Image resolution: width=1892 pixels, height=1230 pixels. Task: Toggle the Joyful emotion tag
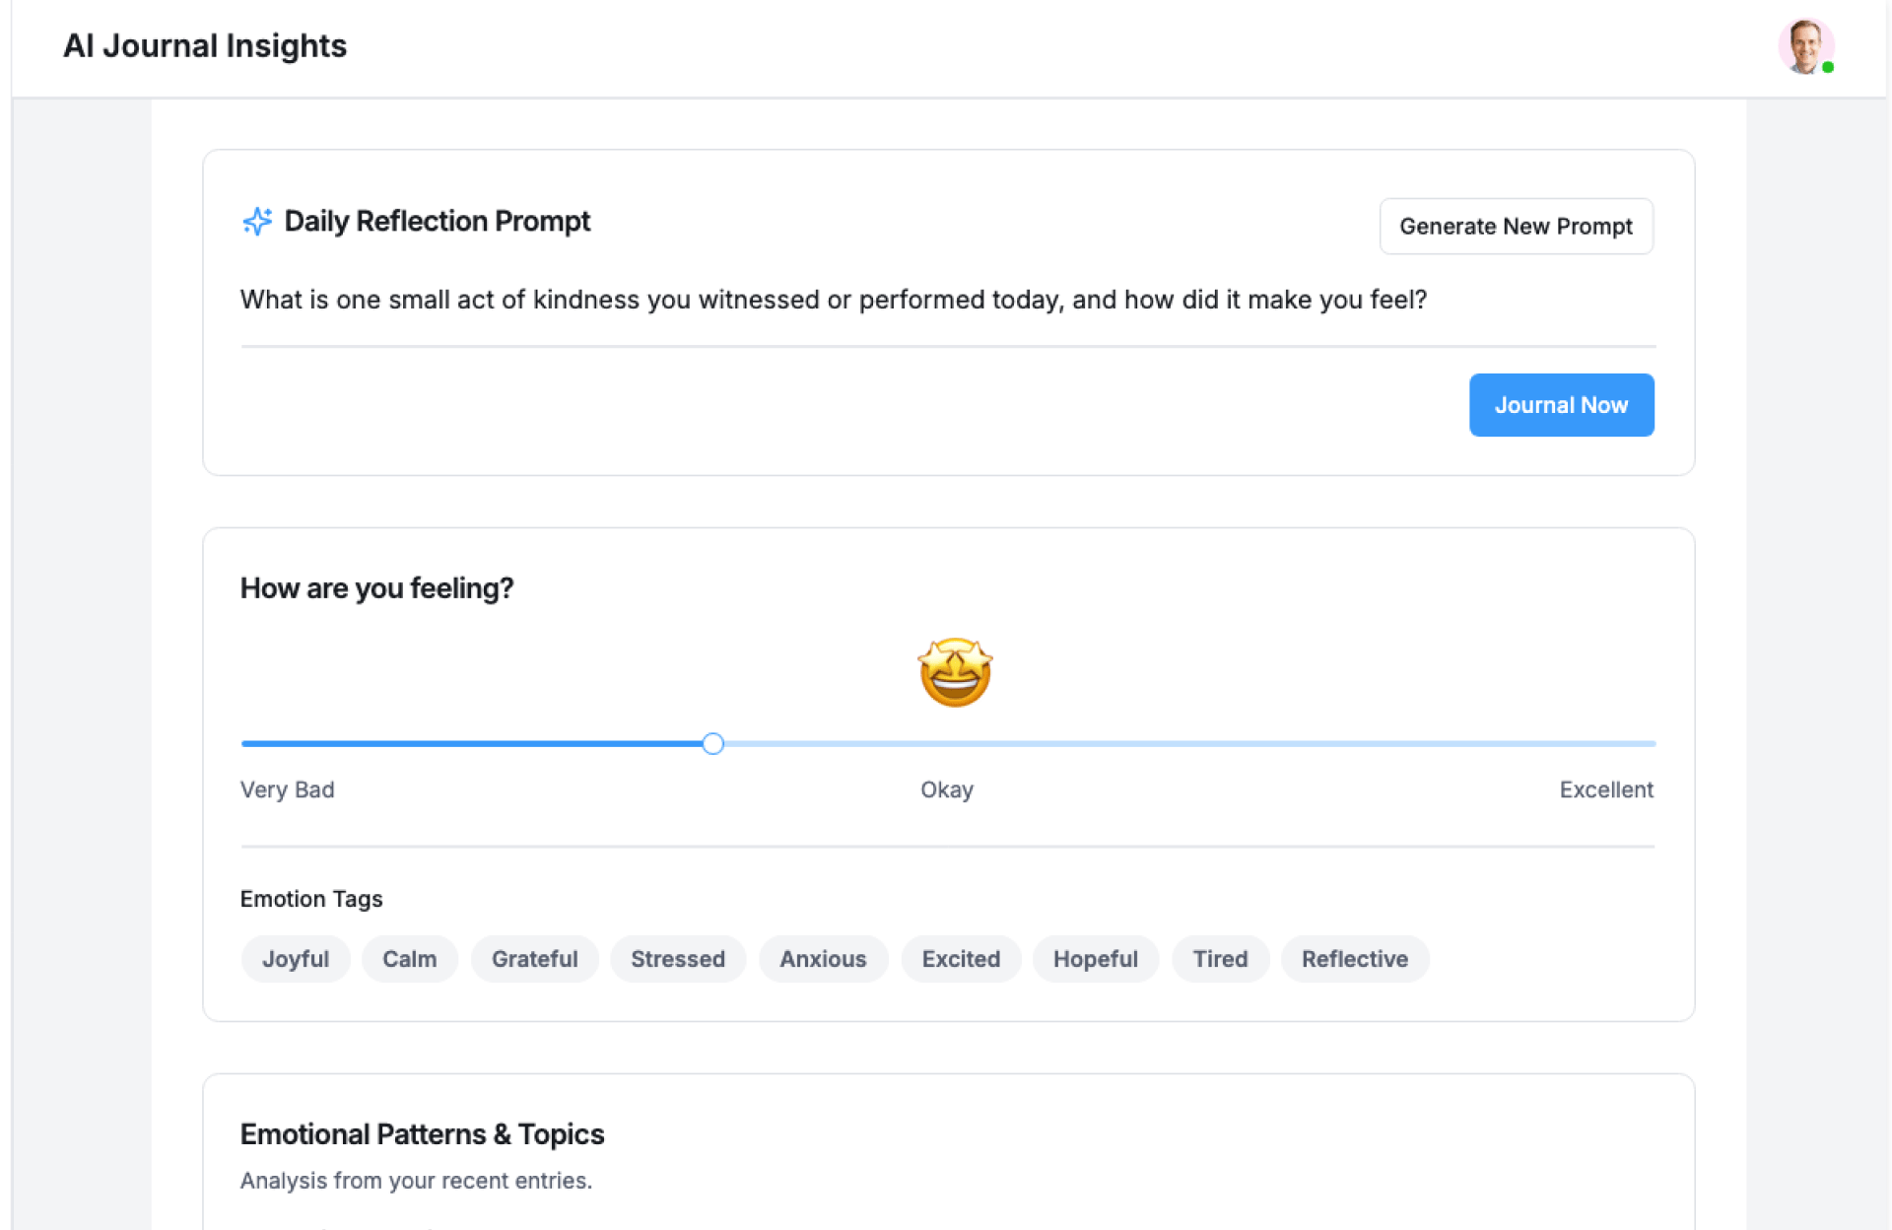(296, 959)
